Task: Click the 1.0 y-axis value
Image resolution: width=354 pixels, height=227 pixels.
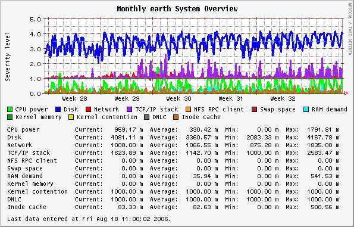Action: [36, 79]
